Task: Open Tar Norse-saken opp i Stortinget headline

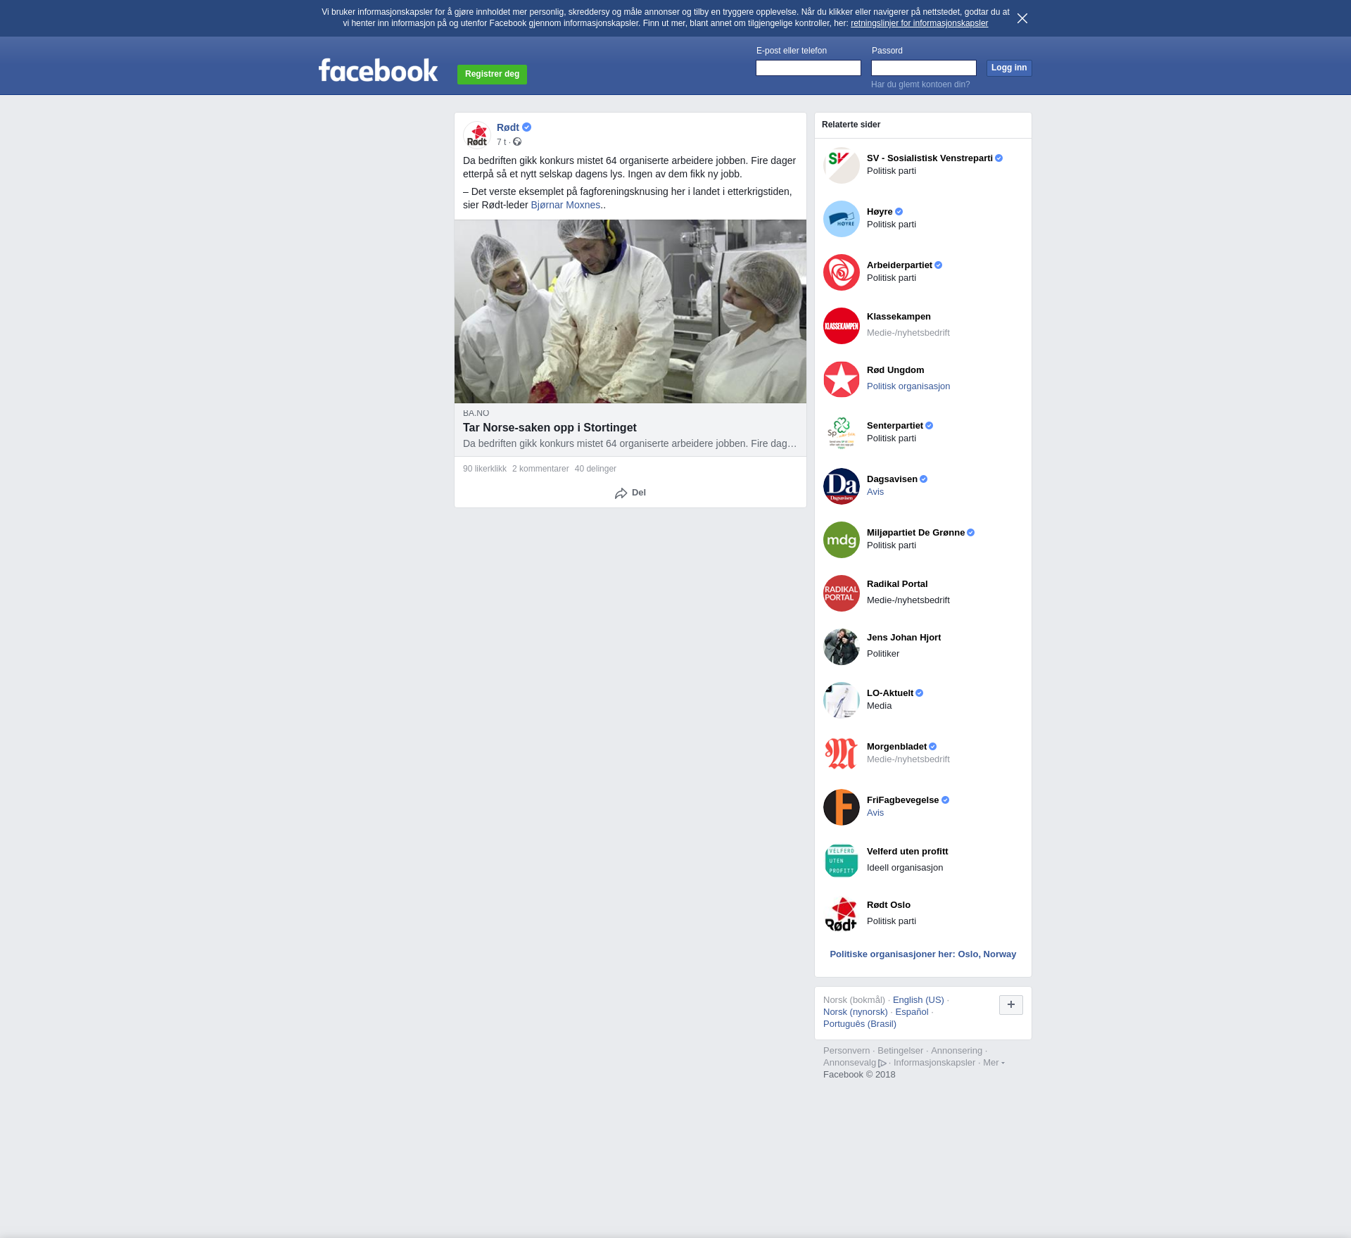Action: 550,427
